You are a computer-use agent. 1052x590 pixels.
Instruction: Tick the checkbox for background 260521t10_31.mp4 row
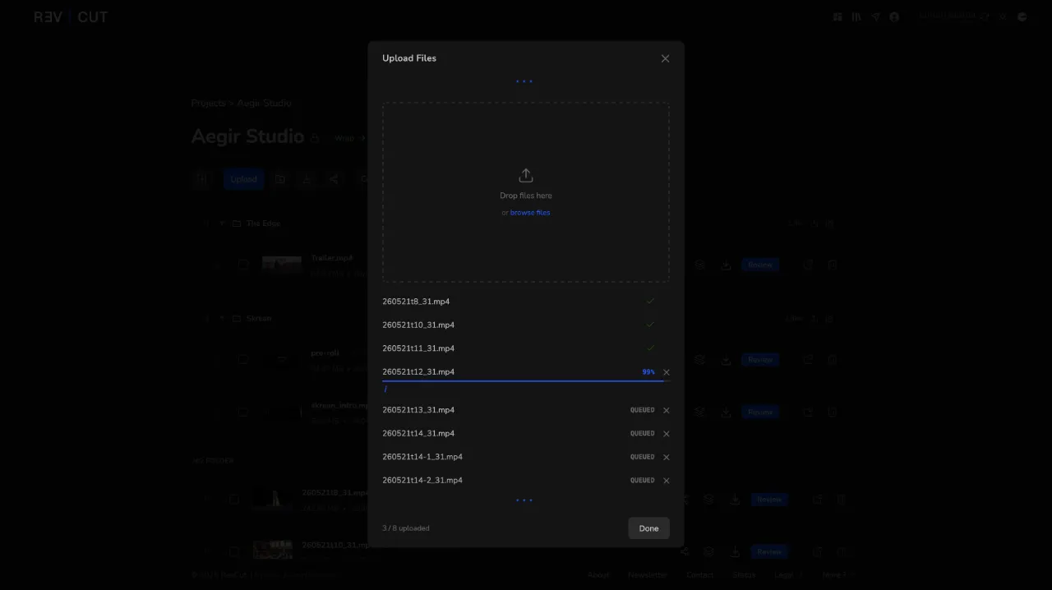click(x=234, y=551)
